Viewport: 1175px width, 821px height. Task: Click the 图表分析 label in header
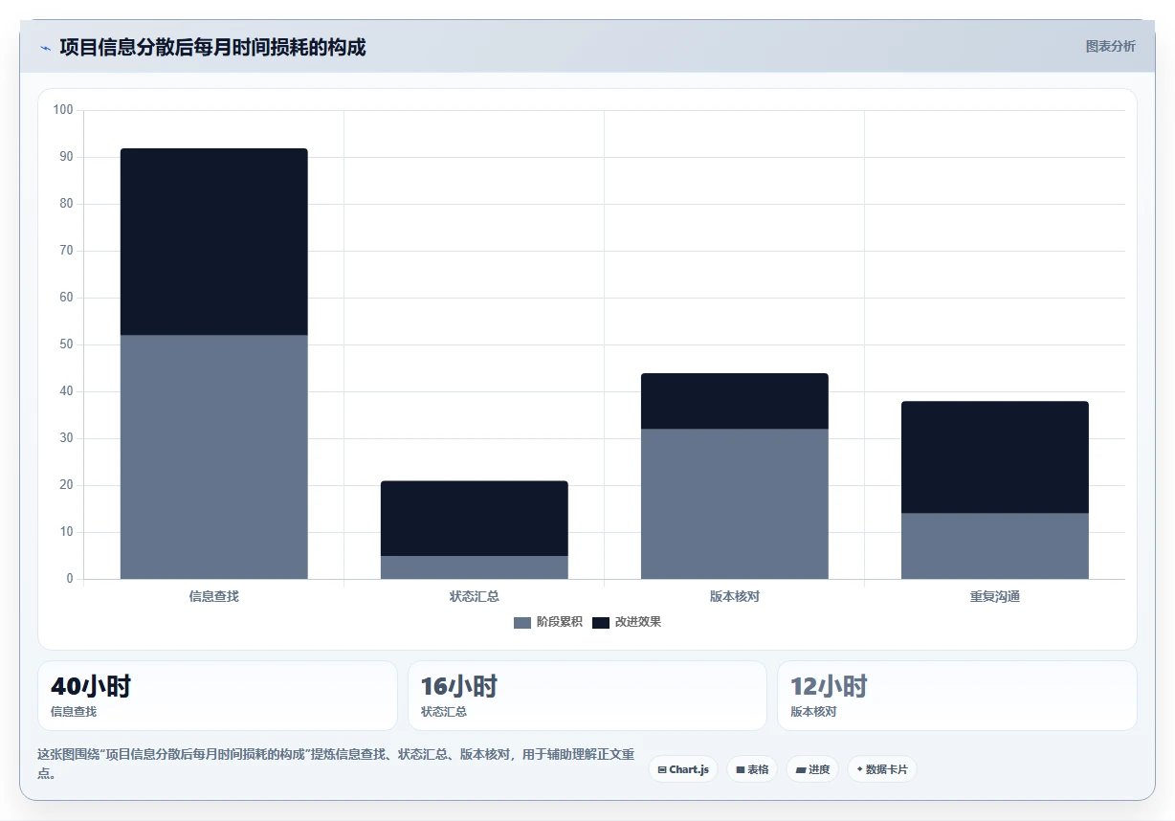click(x=1110, y=46)
